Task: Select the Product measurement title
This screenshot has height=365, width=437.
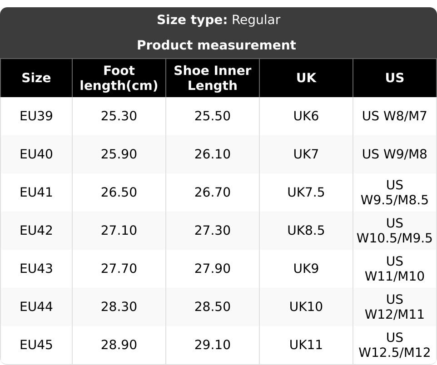Action: (216, 45)
